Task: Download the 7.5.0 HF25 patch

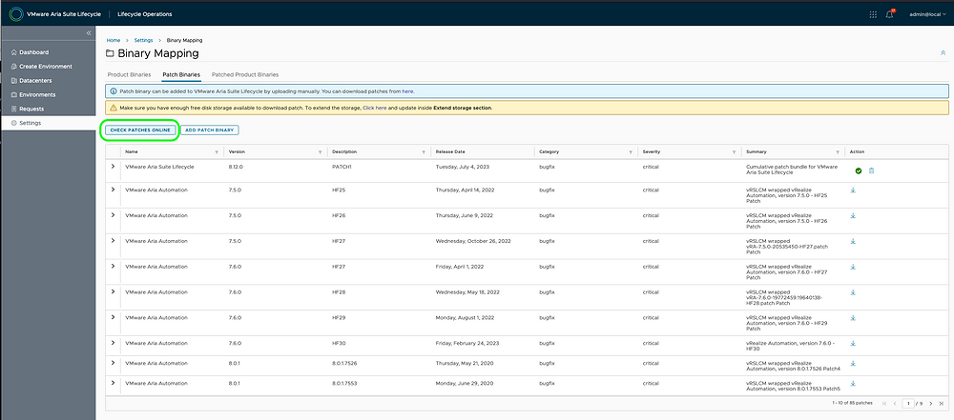Action: (x=853, y=190)
